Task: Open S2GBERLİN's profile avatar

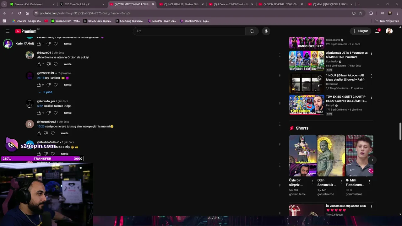Action: coord(30,76)
